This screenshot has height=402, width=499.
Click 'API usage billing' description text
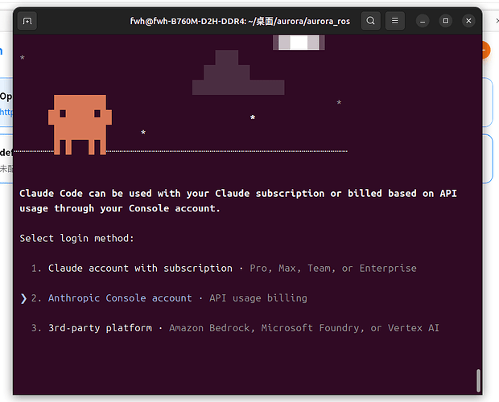pos(258,298)
